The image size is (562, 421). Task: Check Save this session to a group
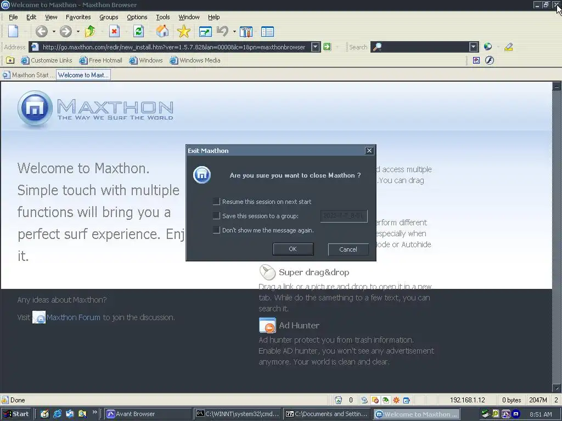216,215
